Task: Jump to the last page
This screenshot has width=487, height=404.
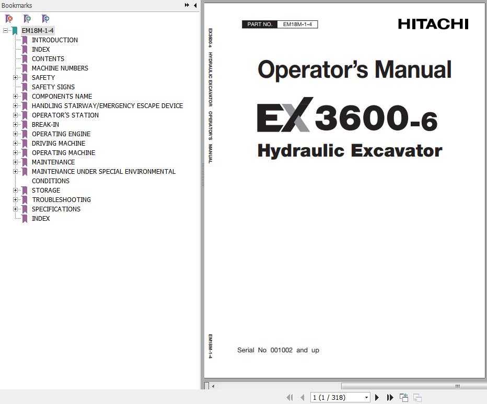Action: (390, 398)
